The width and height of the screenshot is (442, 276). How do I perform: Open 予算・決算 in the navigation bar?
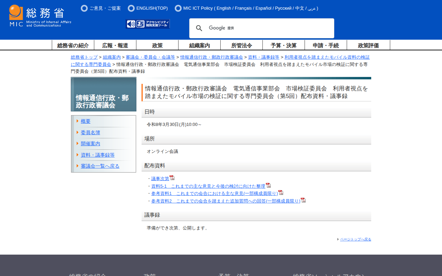(284, 45)
